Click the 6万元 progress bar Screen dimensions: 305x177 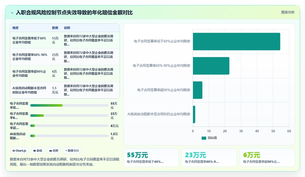tap(69, 126)
